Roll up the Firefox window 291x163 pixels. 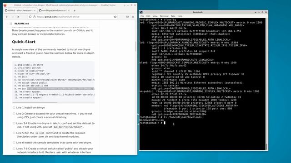[125, 5]
